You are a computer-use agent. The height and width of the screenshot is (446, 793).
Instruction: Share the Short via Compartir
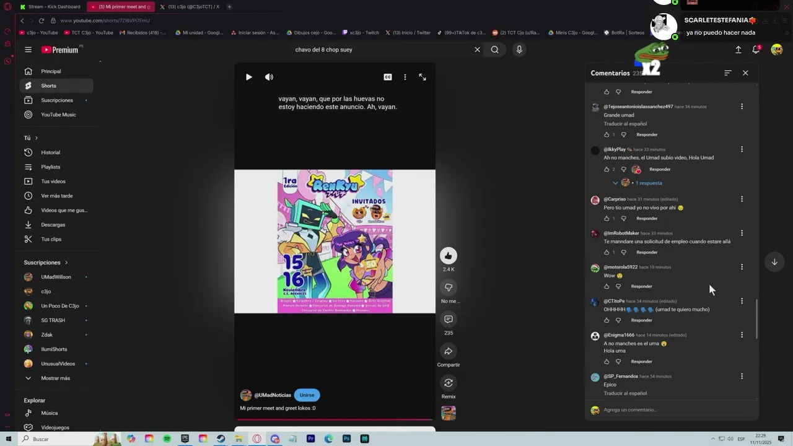pos(449,351)
